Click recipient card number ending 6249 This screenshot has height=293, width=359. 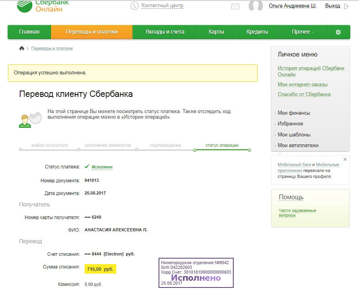93,217
